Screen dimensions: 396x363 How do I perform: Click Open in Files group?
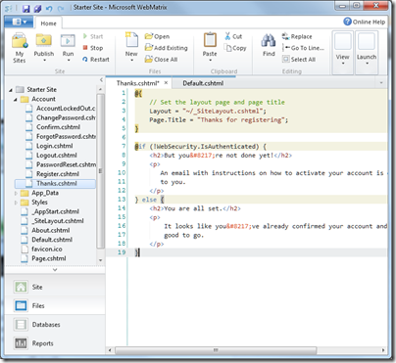pyautogui.click(x=157, y=36)
